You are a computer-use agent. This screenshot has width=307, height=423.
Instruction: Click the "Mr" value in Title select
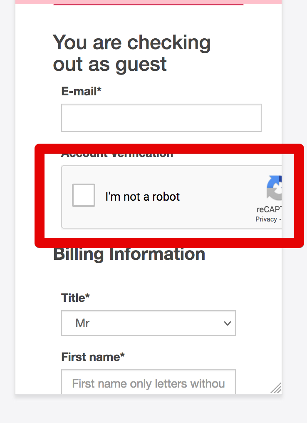[82, 323]
